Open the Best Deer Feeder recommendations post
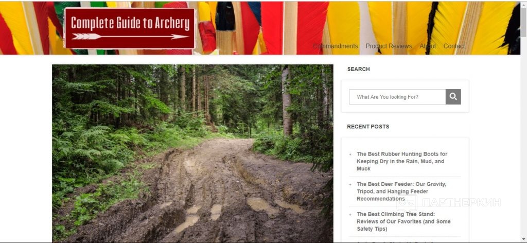This screenshot has height=243, width=527. pos(401,191)
